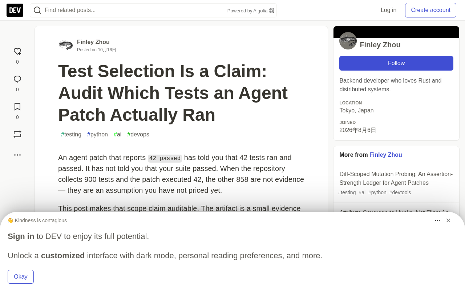Follow Finley Zhou
Viewport: 465px width, 291px height.
[x=396, y=63]
